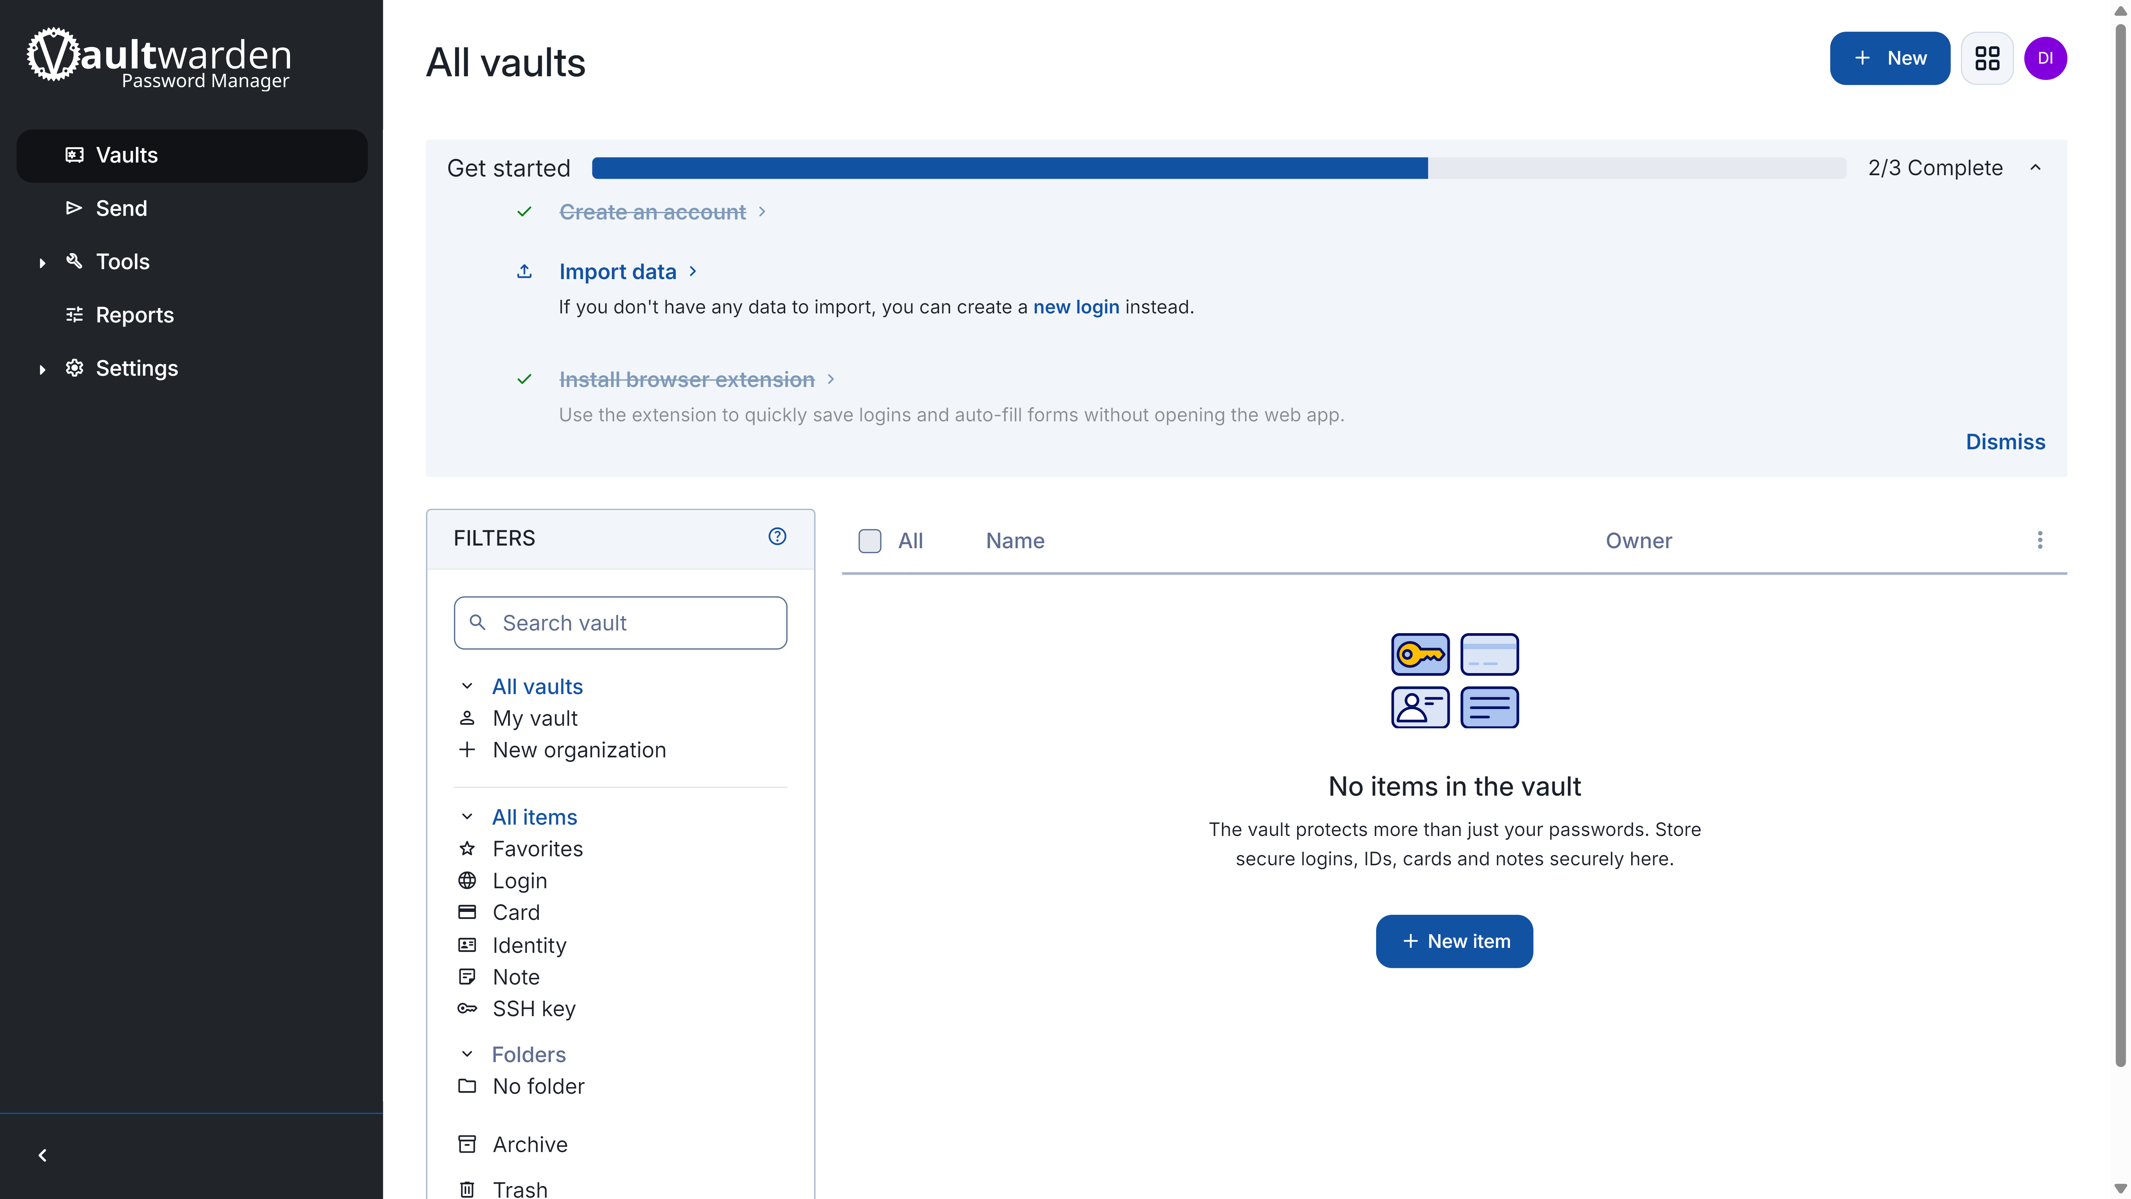
Task: Open the Import data step arrow
Action: click(693, 271)
